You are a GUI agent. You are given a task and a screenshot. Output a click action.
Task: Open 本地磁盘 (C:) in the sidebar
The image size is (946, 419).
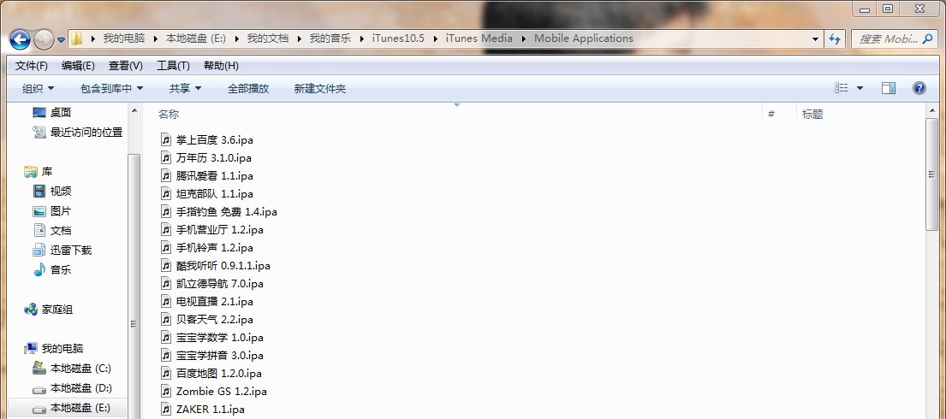(x=80, y=368)
